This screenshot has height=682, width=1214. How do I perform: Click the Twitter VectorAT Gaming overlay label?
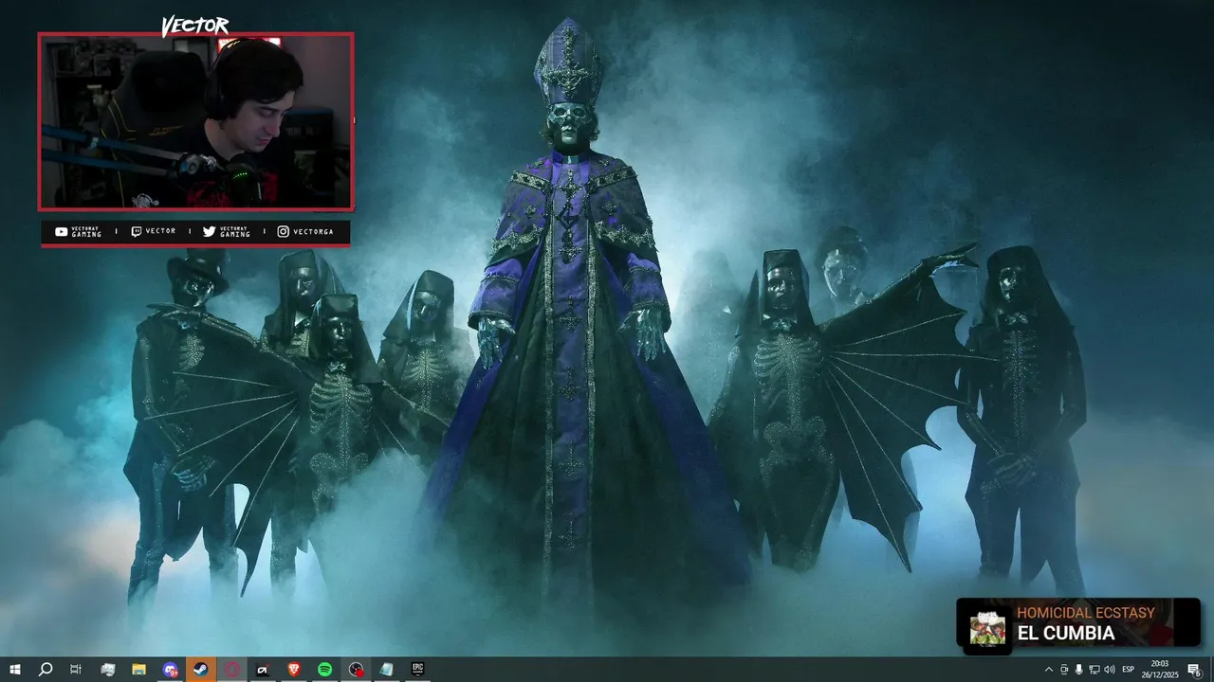tap(227, 231)
